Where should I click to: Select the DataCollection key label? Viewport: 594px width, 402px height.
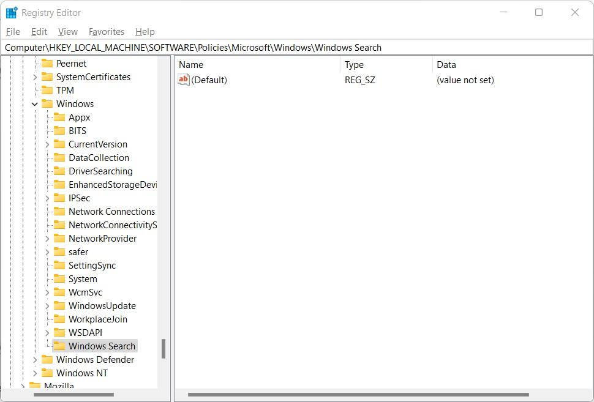99,157
